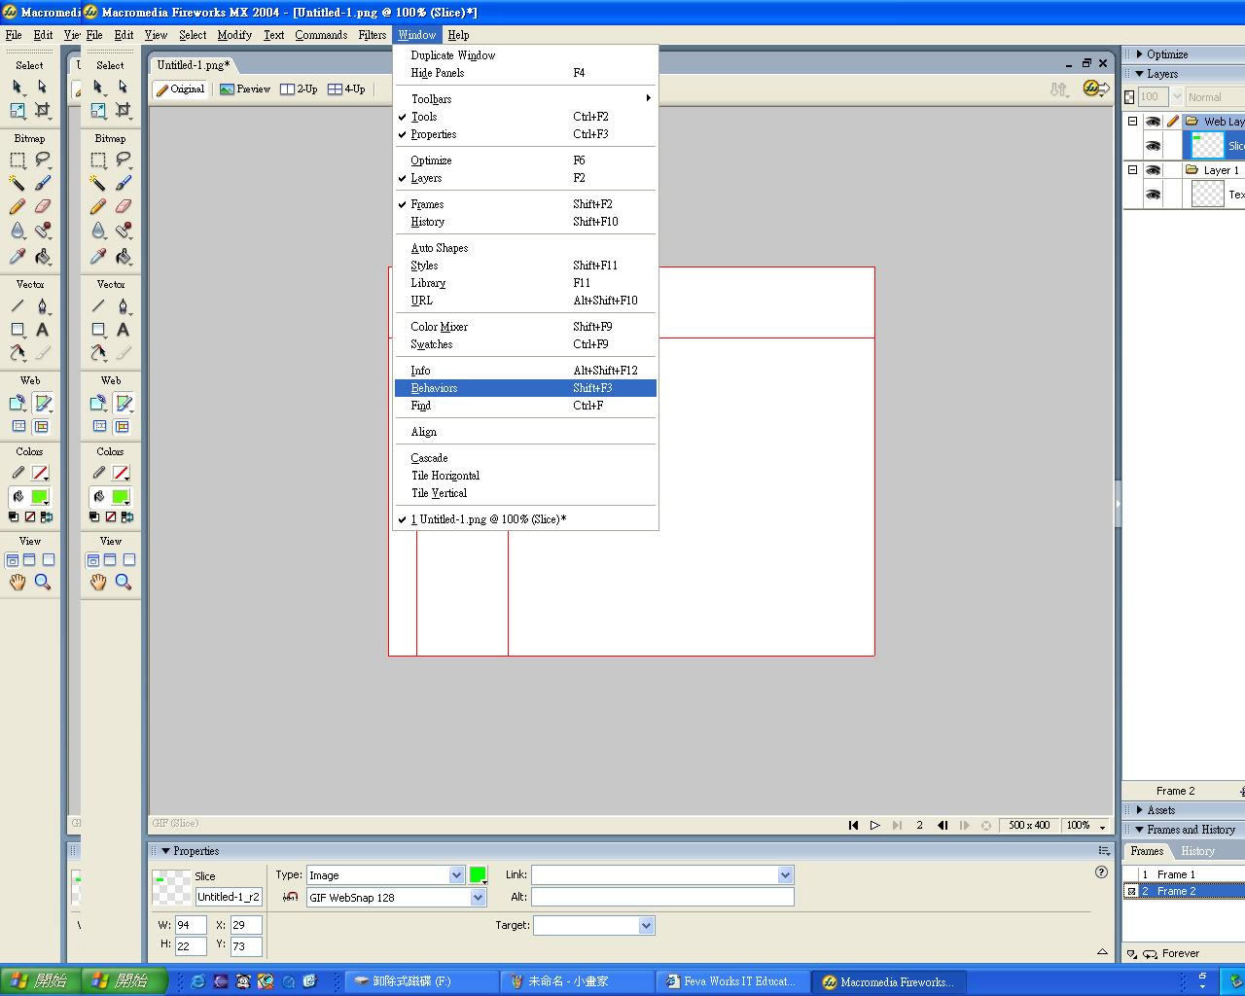Collapse the Web Layer tree node
Viewport: 1245px width, 996px height.
click(1132, 122)
